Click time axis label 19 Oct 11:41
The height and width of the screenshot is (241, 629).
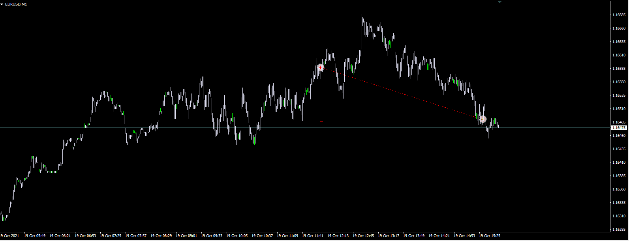point(313,236)
